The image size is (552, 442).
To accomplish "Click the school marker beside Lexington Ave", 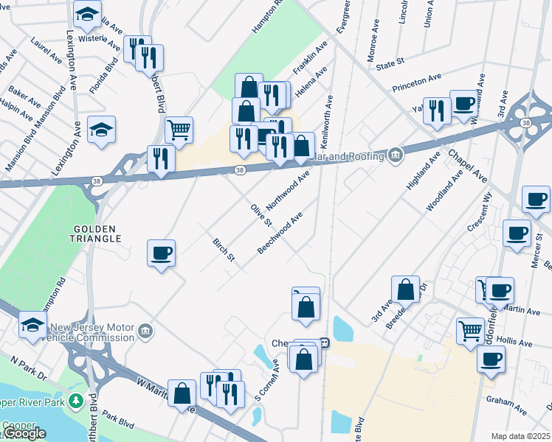I will click(101, 131).
